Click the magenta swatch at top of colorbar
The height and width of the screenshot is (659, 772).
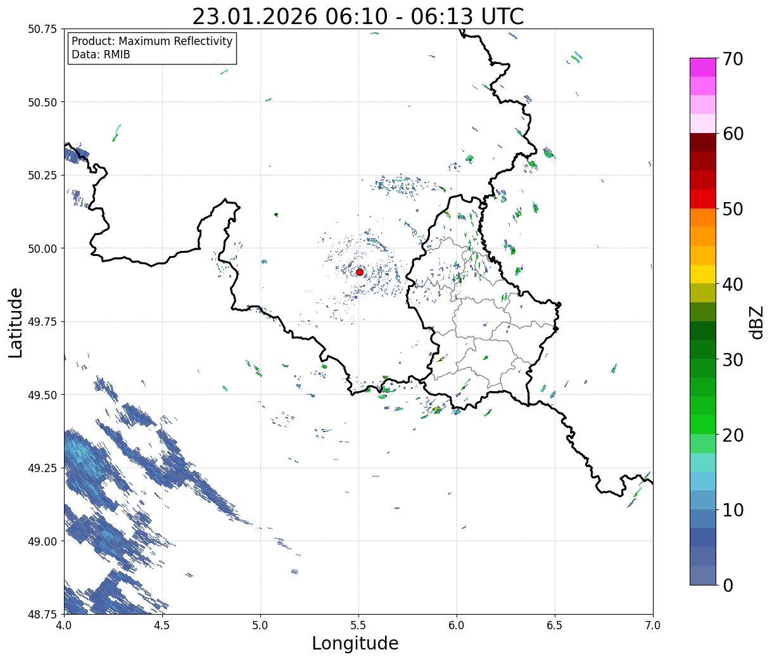[703, 67]
